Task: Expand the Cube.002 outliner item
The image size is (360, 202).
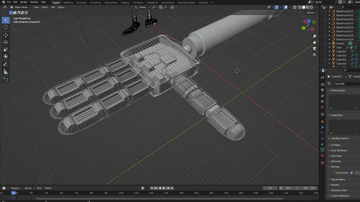Action: (x=330, y=55)
